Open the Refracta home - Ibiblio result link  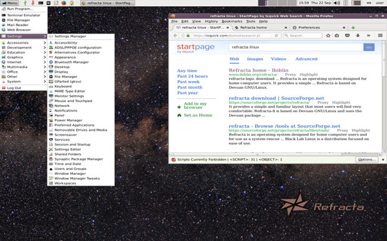click(258, 70)
